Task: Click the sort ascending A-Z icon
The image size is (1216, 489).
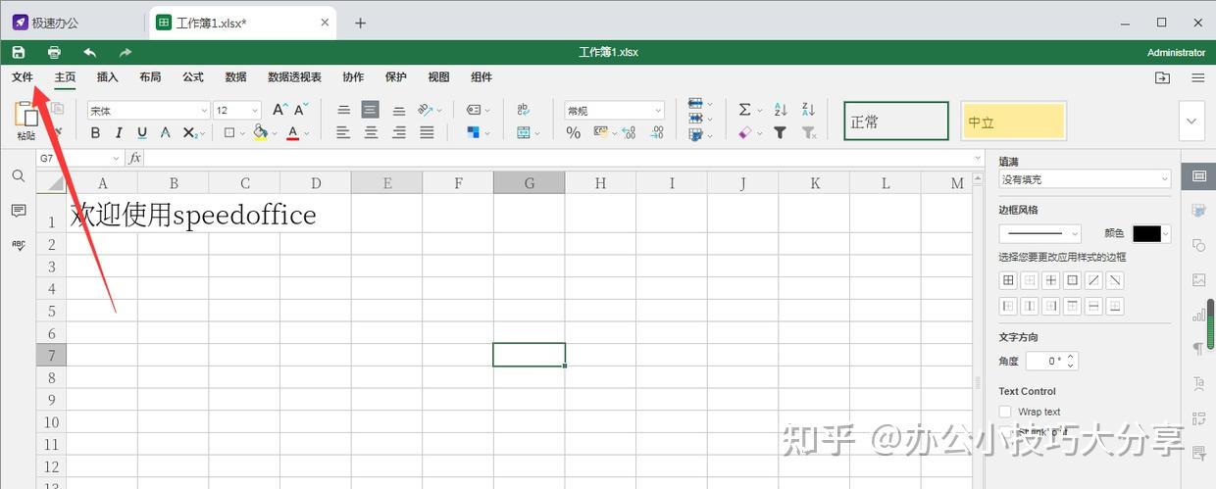Action: [x=781, y=110]
